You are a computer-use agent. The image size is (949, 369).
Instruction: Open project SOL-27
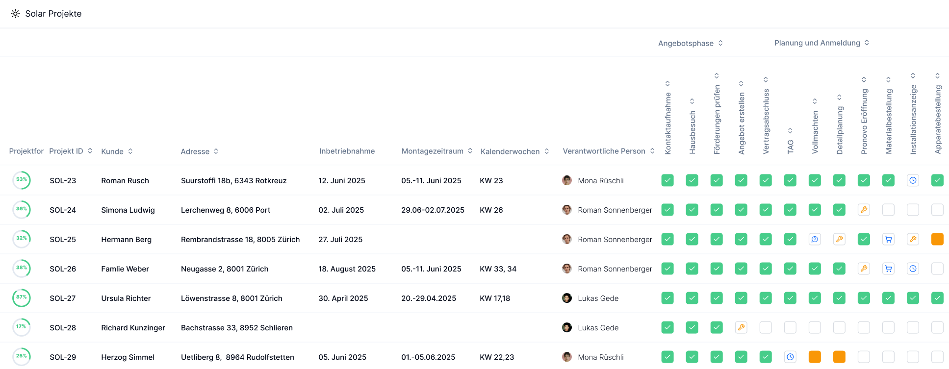click(x=63, y=298)
